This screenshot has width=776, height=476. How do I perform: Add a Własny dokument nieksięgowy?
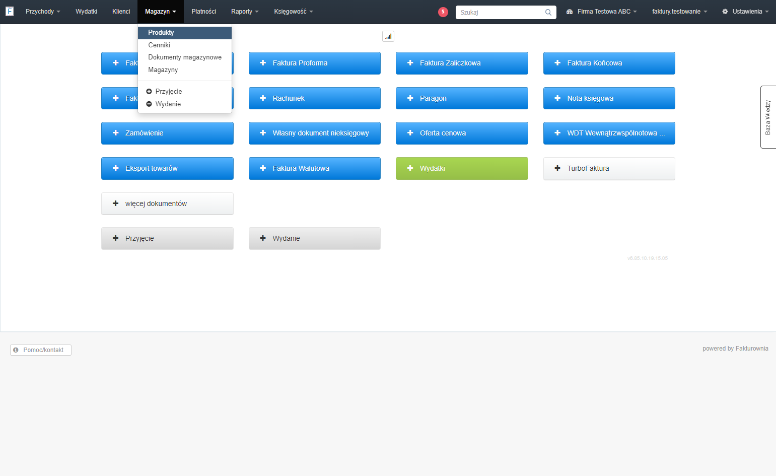pos(315,133)
